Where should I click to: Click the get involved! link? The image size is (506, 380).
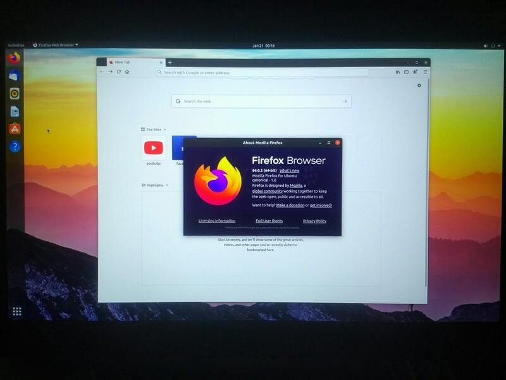click(321, 205)
